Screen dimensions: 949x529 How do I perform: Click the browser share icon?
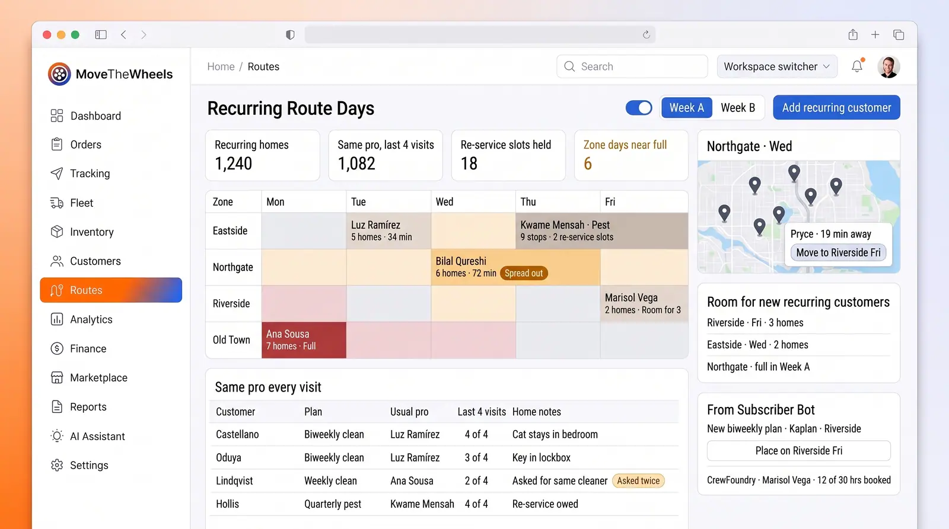(853, 34)
